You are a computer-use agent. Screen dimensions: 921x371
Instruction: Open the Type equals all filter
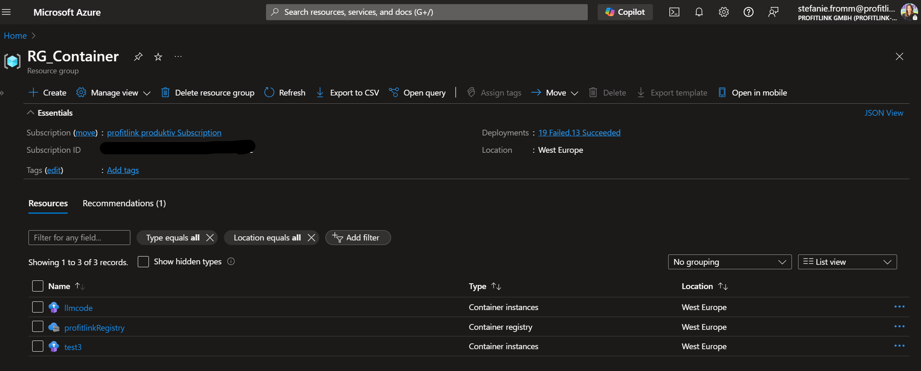click(173, 238)
